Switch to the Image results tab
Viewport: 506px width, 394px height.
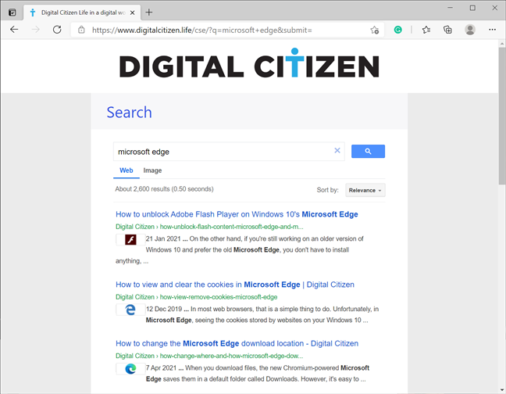(x=152, y=170)
